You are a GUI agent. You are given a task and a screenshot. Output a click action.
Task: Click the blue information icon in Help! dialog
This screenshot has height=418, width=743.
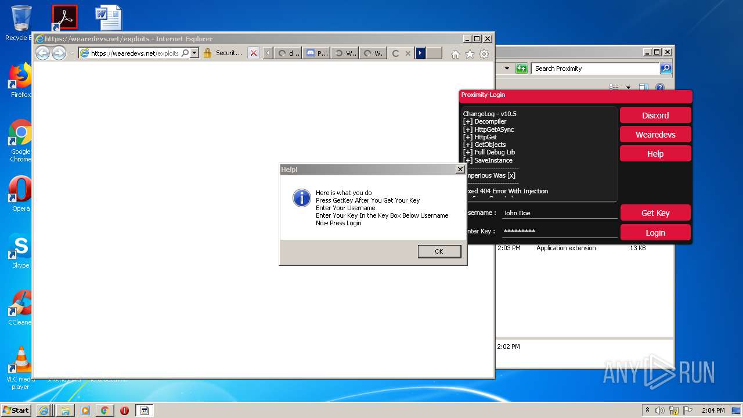coord(302,198)
